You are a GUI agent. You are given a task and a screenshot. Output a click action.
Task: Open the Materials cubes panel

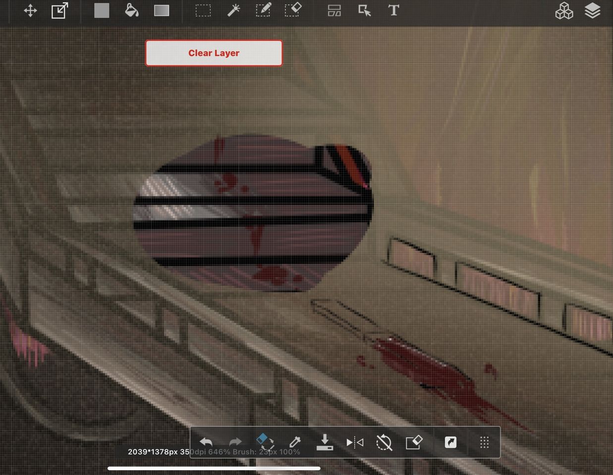click(x=564, y=11)
